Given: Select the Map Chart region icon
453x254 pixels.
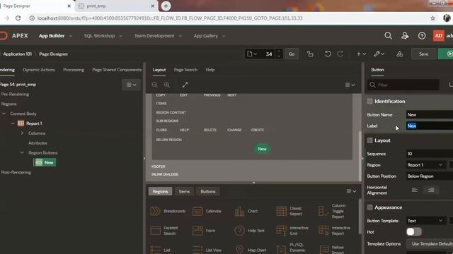Looking at the screenshot, I should click(239, 249).
